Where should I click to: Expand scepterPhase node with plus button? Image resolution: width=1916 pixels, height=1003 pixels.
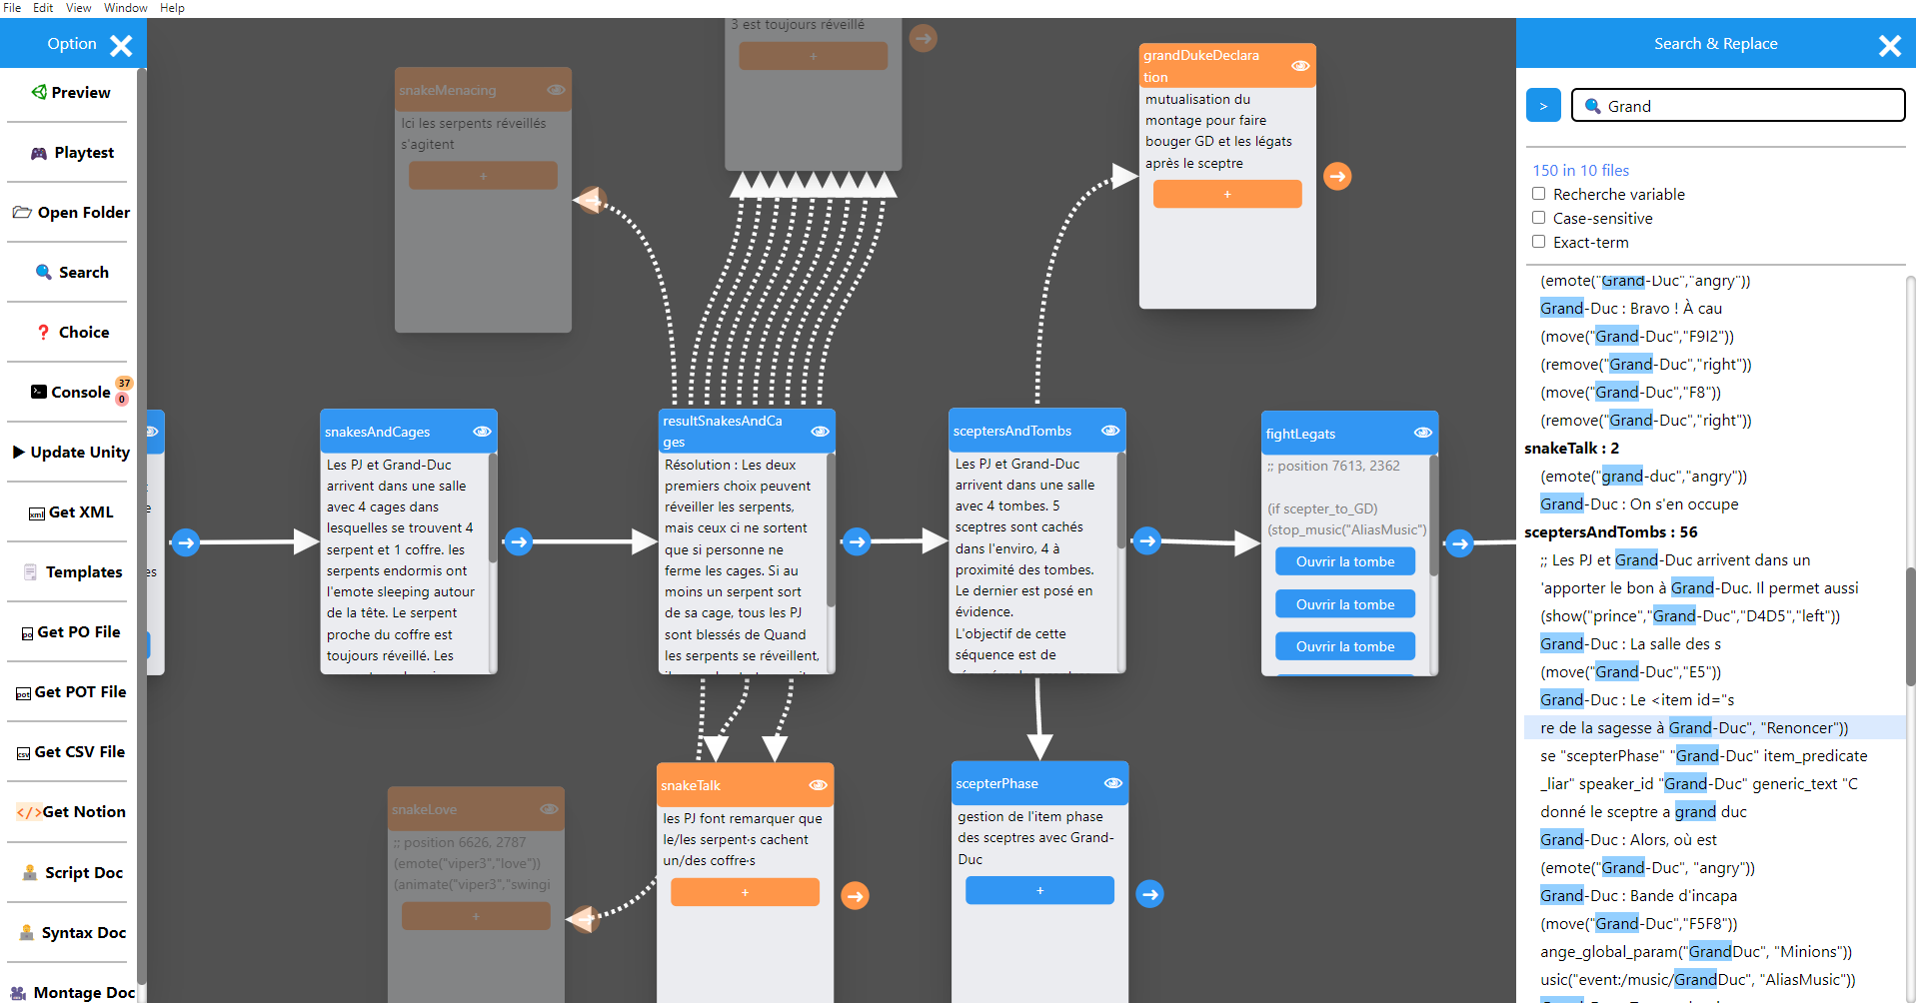coord(1039,890)
